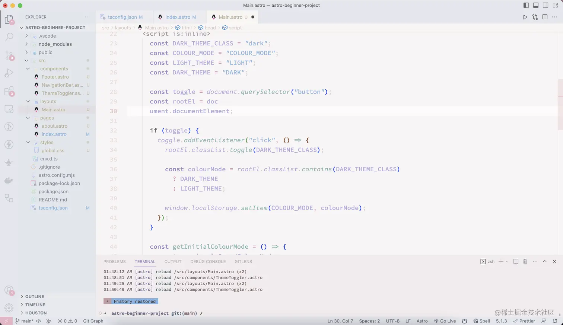Open the Extensions view
The image size is (563, 325).
click(x=9, y=91)
